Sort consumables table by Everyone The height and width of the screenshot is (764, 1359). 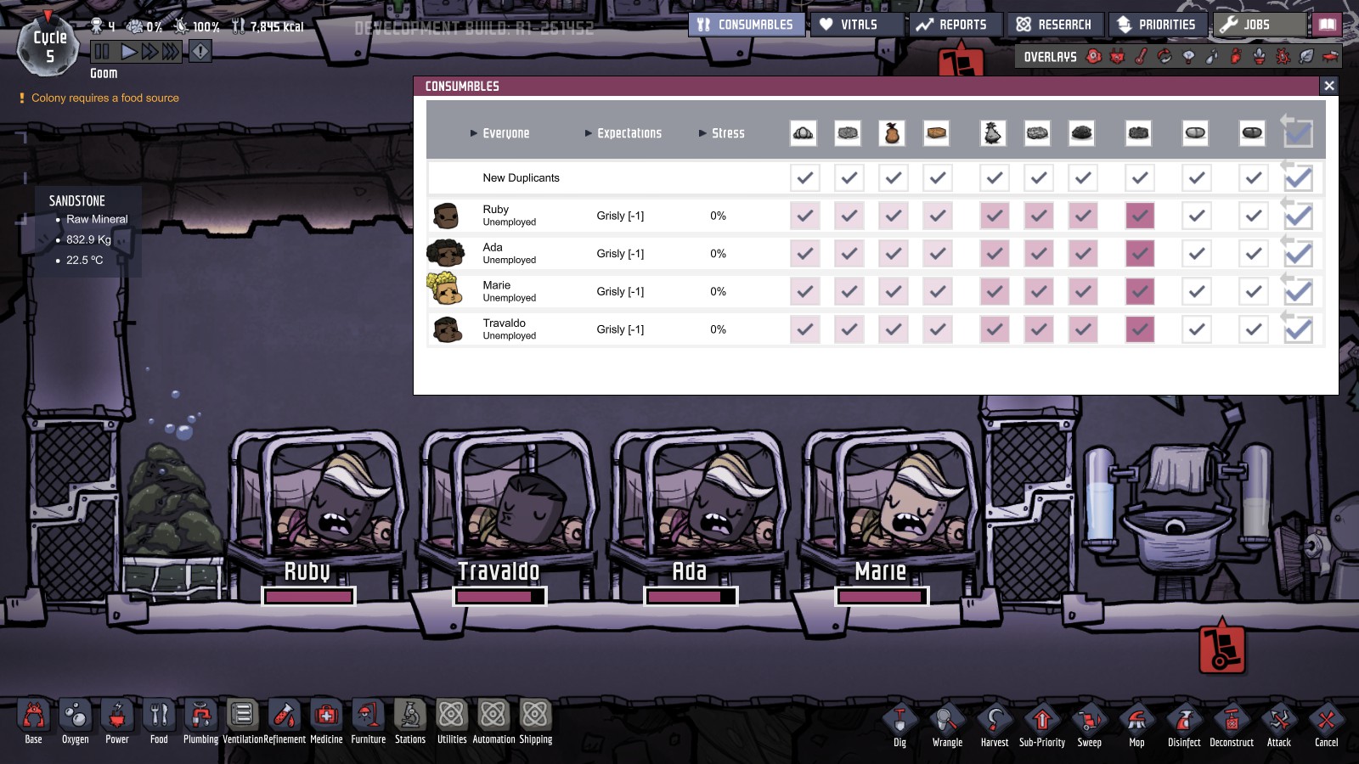coord(499,133)
